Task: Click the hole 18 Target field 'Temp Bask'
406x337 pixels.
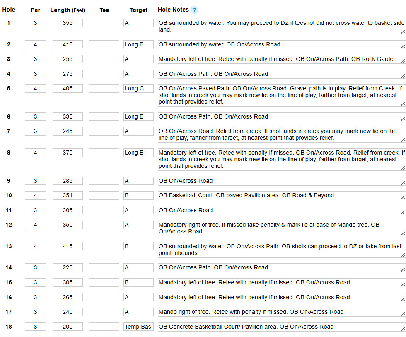Action: coord(138,327)
